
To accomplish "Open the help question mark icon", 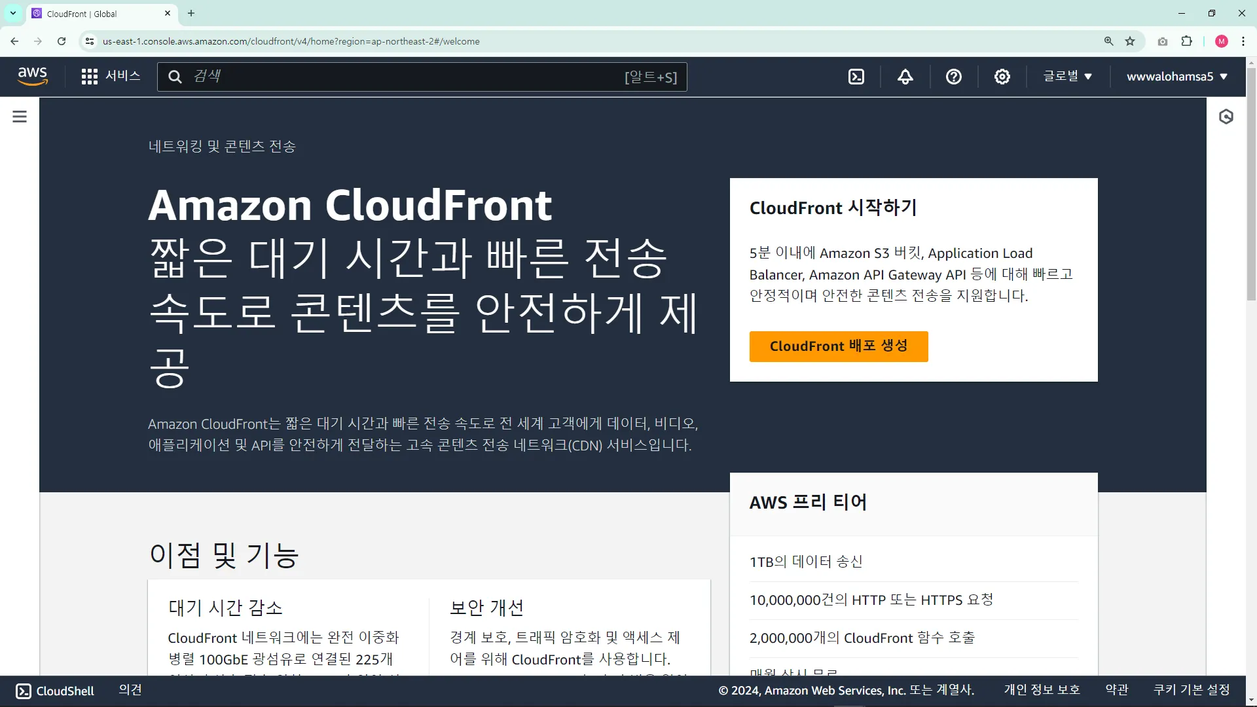I will 953,77.
